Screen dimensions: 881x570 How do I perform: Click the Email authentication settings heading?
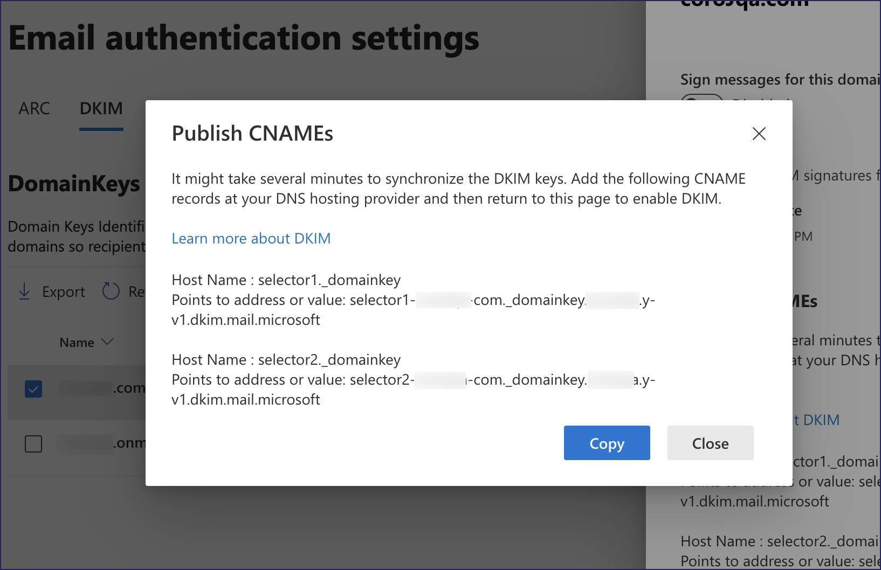tap(243, 38)
